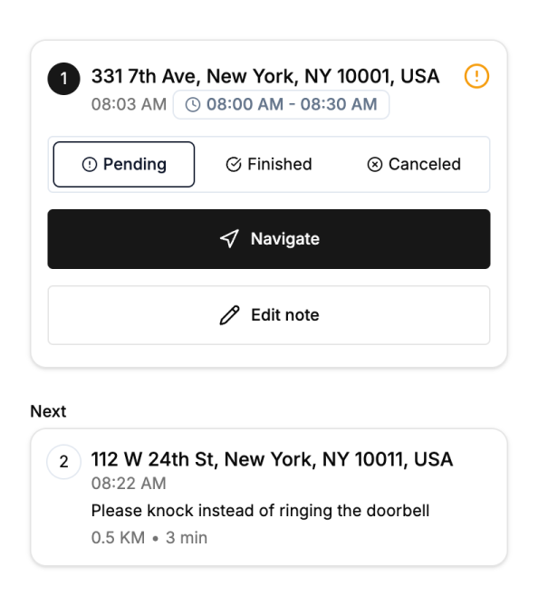Click the black stop number 1 badge
The width and height of the screenshot is (538, 605).
click(x=63, y=79)
